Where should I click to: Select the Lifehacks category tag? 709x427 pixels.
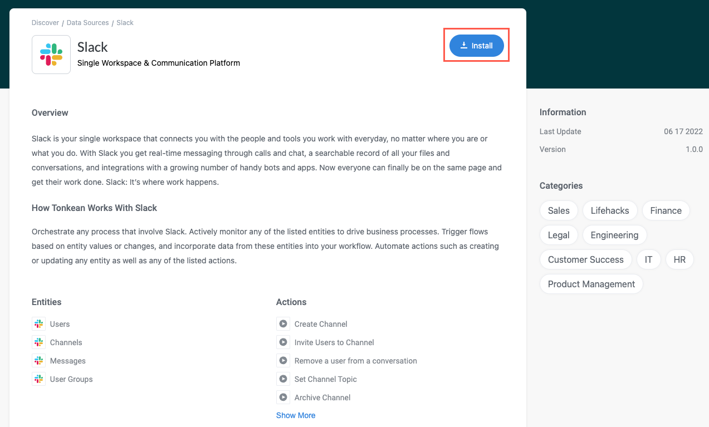610,210
